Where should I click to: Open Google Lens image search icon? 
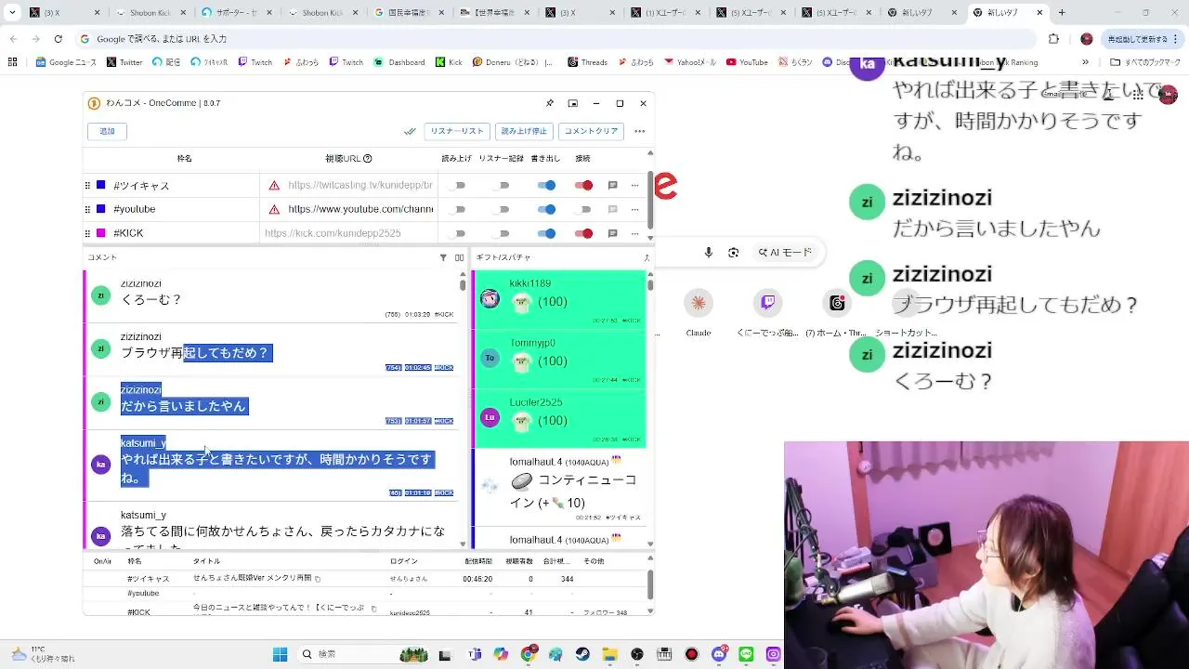coord(734,253)
